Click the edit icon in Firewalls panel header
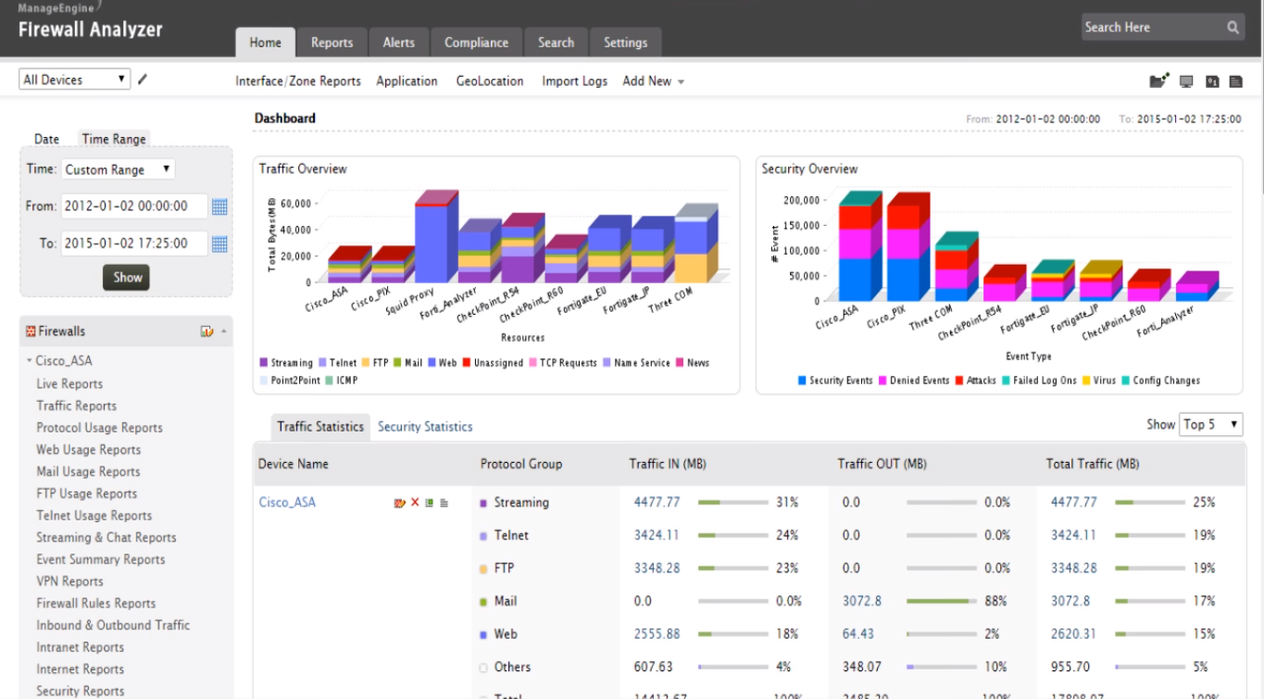 click(x=206, y=331)
